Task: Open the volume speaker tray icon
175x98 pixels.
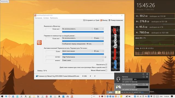Action: click(x=138, y=96)
